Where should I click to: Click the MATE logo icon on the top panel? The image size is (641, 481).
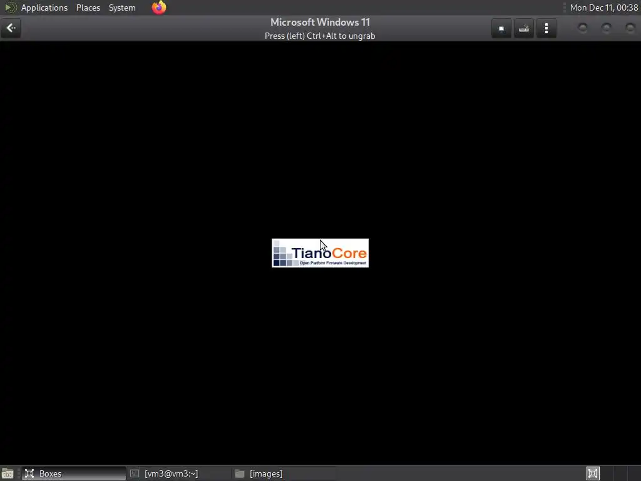[10, 8]
